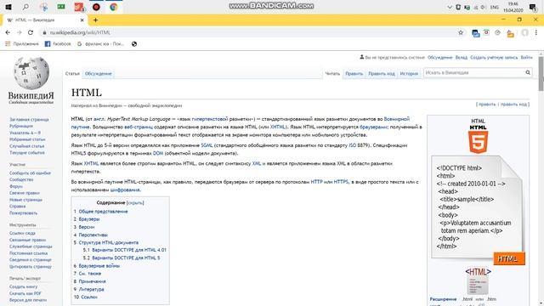Jump to contents item 1 Общее представление
This screenshot has height=306, width=544.
coord(103,212)
